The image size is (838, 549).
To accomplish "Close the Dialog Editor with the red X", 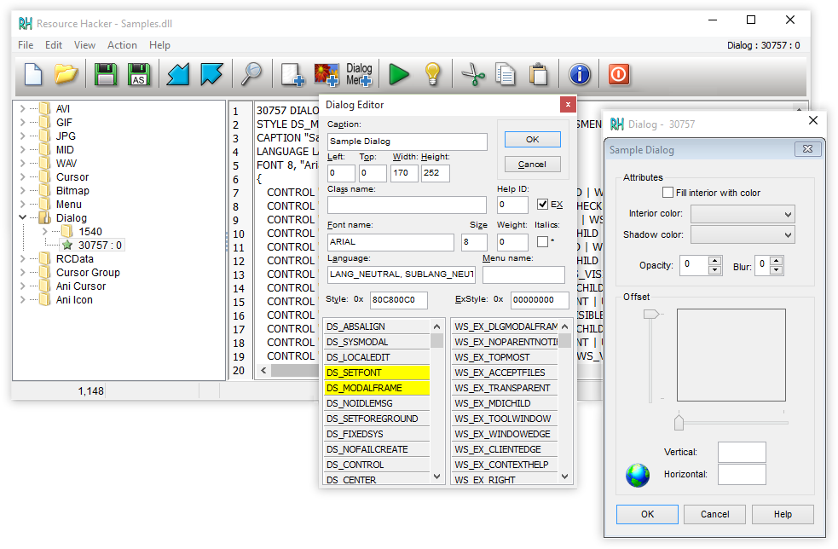I will click(x=568, y=105).
